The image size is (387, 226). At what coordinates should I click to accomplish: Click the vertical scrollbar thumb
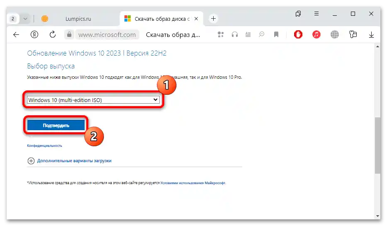377,146
